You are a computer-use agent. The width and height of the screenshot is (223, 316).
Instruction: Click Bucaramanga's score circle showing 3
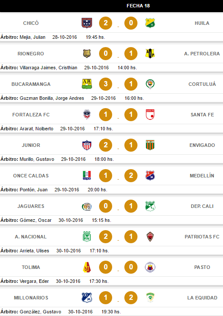(x=106, y=84)
